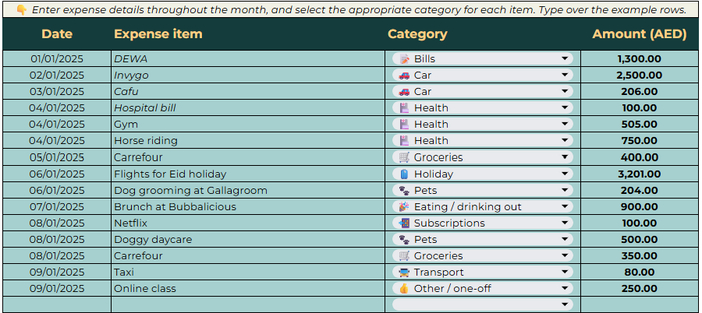Click the taxi icon for Transport category

(403, 273)
